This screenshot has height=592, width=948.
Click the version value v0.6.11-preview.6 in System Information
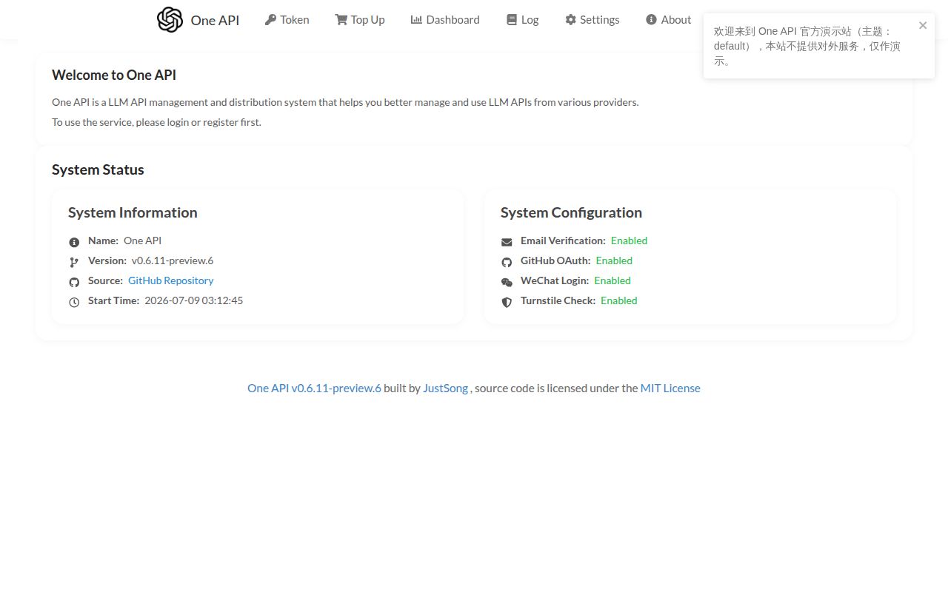(x=173, y=260)
